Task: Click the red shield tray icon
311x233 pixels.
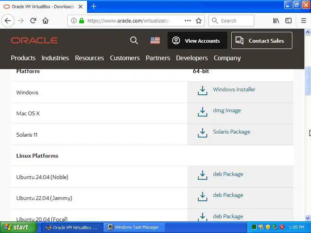Action: click(x=282, y=227)
